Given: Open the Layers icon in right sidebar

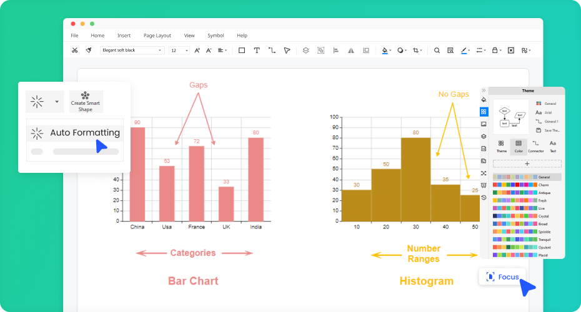Looking at the screenshot, I should (484, 136).
